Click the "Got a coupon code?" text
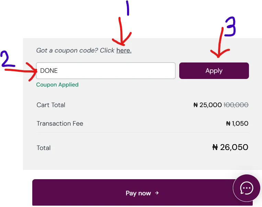Screen dimensions: 262x207 pyautogui.click(x=67, y=50)
